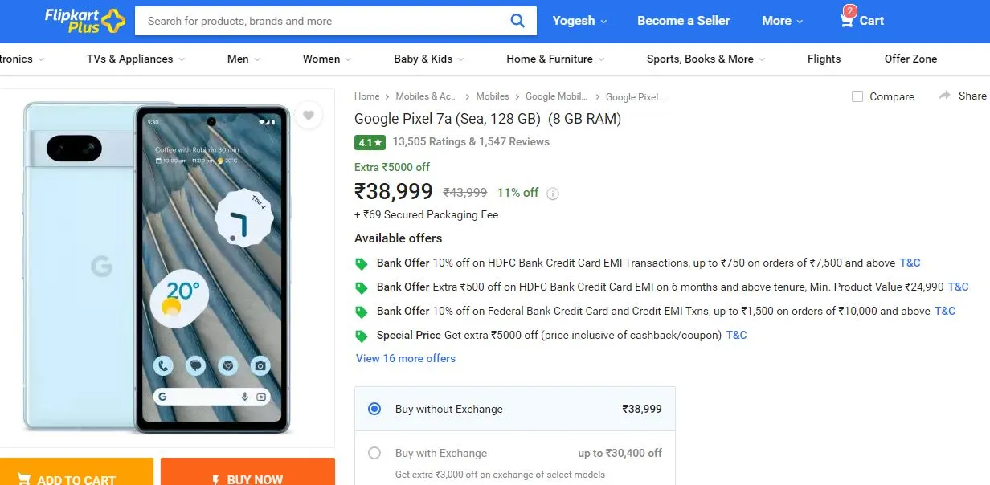Click View 16 more offers link
The width and height of the screenshot is (990, 485).
pyautogui.click(x=406, y=358)
